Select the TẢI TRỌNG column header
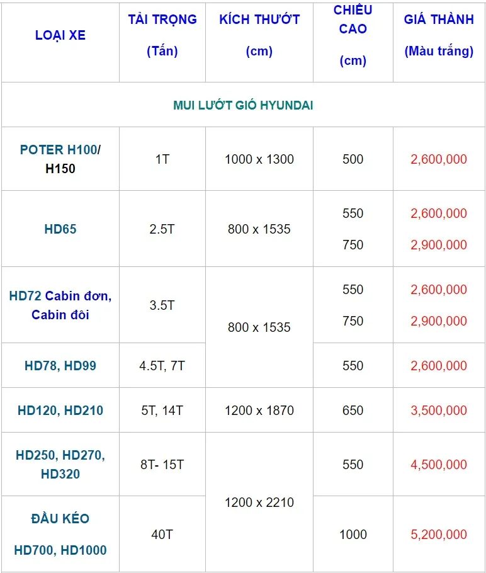Viewport: 486px width, 573px height. [x=162, y=20]
